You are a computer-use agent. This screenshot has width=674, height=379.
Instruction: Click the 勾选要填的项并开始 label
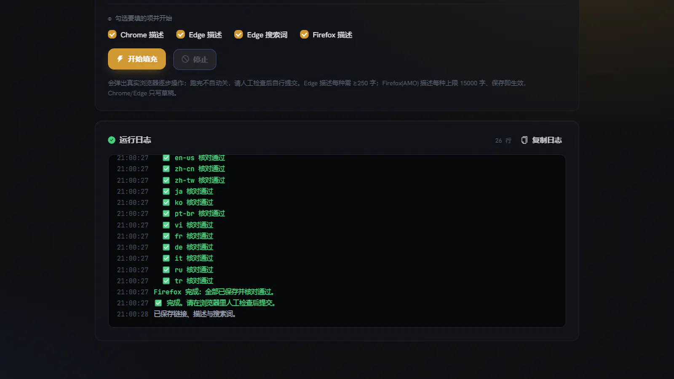coord(144,19)
